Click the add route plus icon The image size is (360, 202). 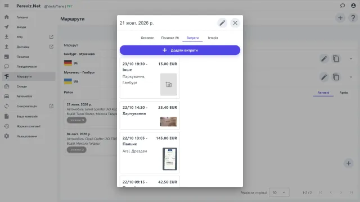340,18
